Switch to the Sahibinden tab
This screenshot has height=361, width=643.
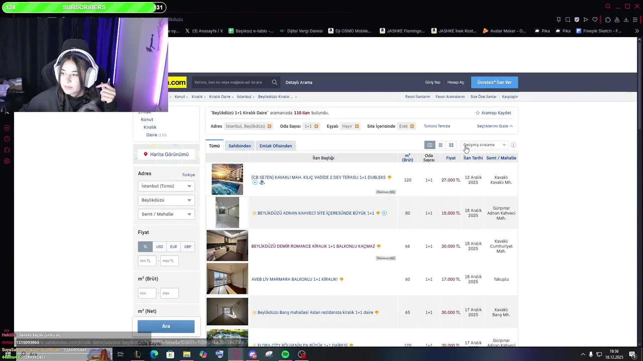point(240,146)
